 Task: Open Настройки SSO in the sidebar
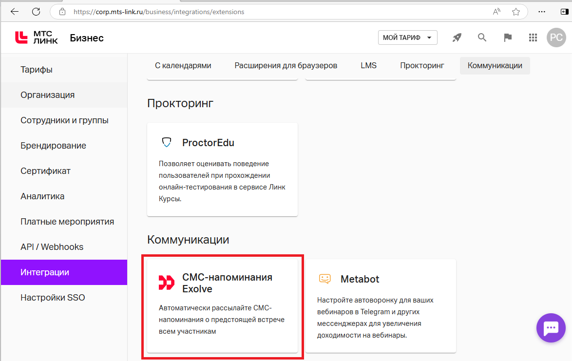(64, 298)
